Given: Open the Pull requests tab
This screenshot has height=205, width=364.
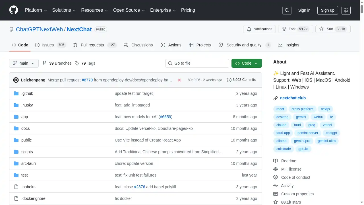Looking at the screenshot, I should pos(95,45).
